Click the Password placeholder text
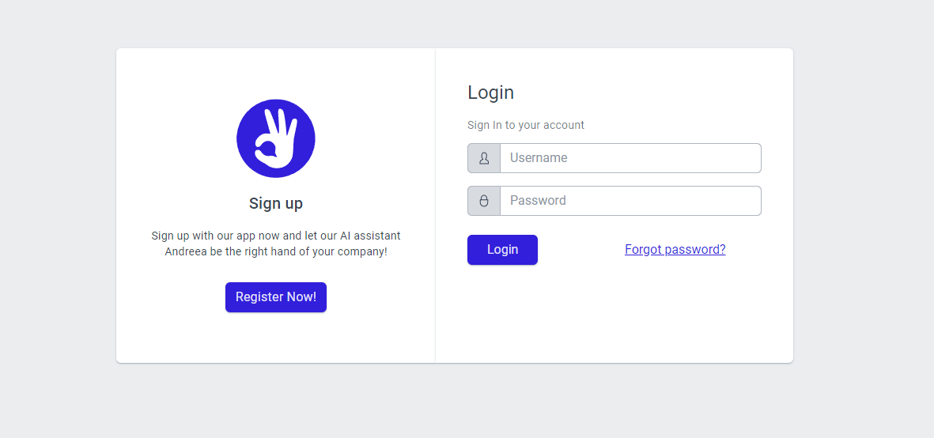934x438 pixels. [x=538, y=201]
